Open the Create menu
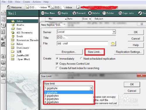146x110 pixels. 26,2
